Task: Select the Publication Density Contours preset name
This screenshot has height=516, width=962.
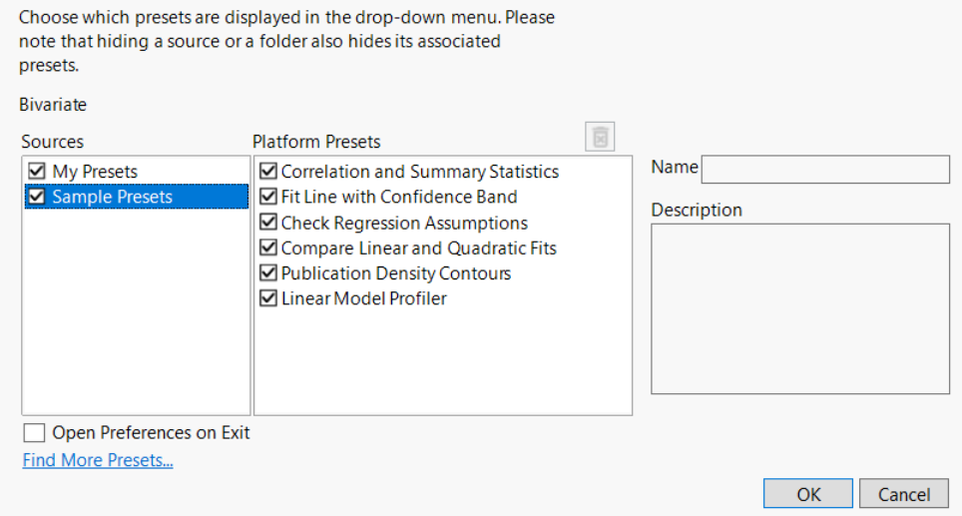Action: point(396,273)
